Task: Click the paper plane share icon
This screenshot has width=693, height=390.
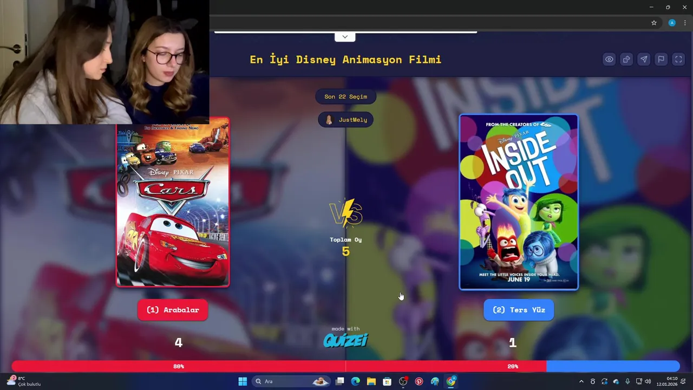Action: 644,60
